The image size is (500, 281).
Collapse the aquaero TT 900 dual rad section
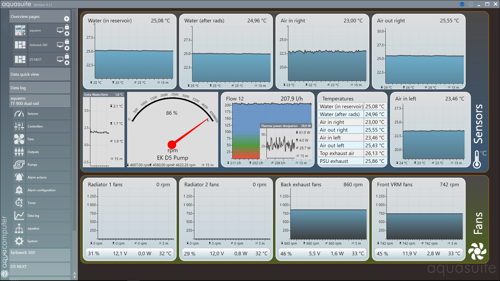40,101
